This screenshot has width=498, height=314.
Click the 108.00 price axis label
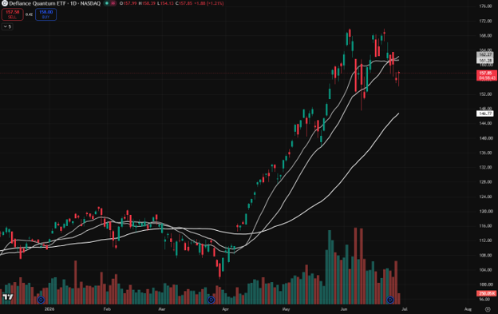[485, 255]
